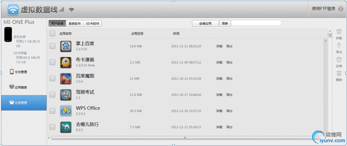Click the 卸载 icon in right toolbar
The image size is (347, 146).
(339, 32)
